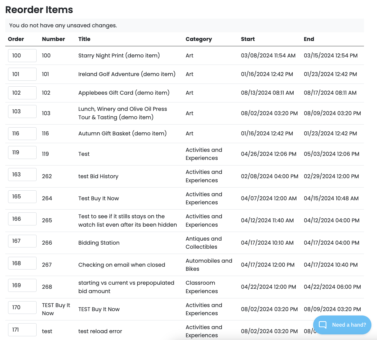The image size is (377, 340).
Task: Click the Ireland Golf Adventure title
Action: pos(127,74)
